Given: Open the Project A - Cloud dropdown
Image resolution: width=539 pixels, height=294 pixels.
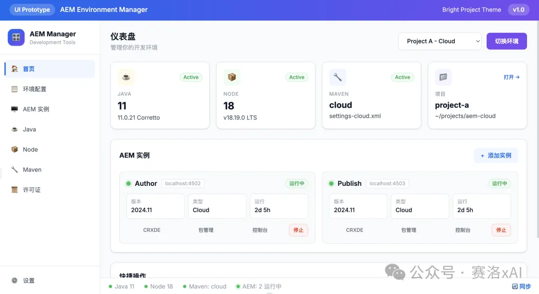Looking at the screenshot, I should pos(440,41).
